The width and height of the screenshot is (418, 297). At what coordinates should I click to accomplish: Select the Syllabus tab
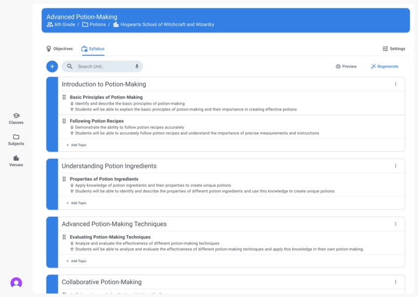[93, 49]
